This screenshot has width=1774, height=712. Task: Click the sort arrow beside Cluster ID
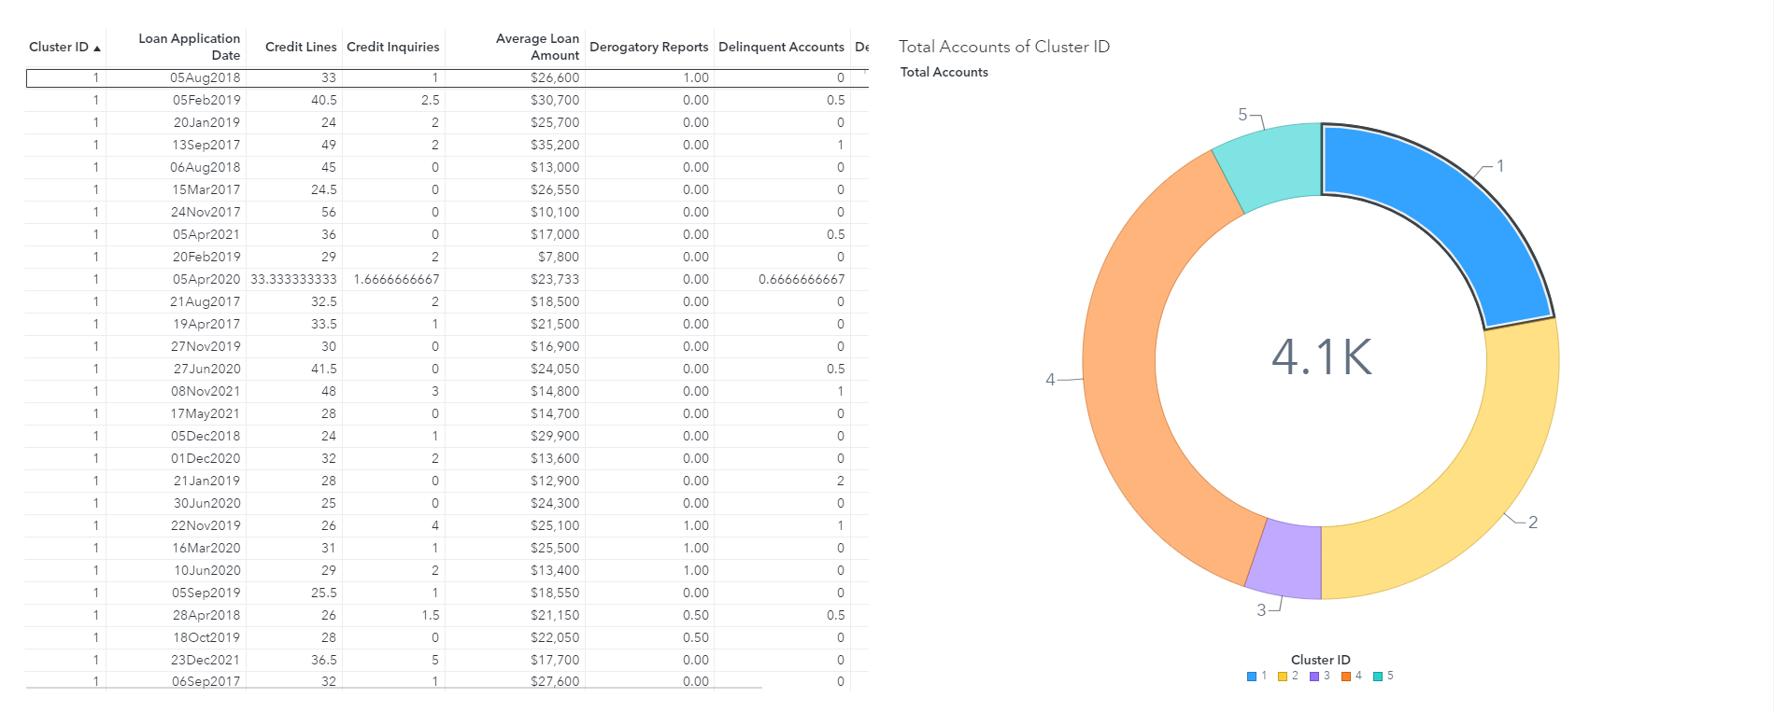(97, 48)
